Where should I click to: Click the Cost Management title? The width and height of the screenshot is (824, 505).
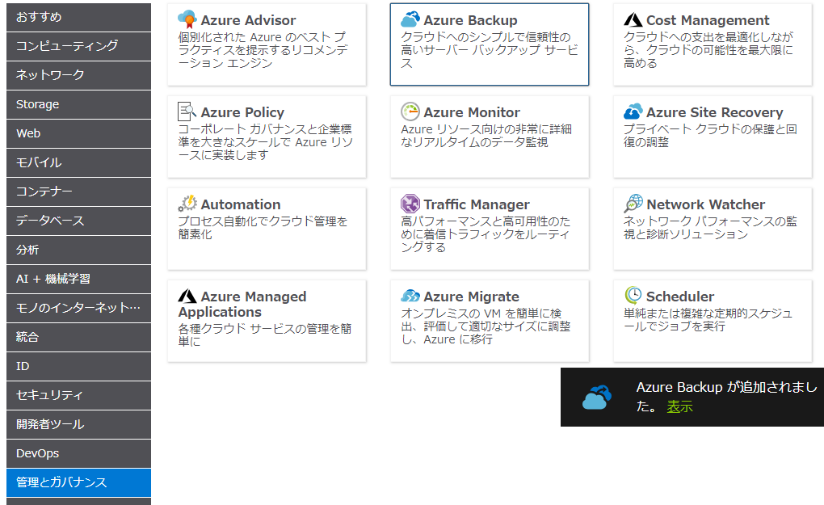tap(708, 20)
